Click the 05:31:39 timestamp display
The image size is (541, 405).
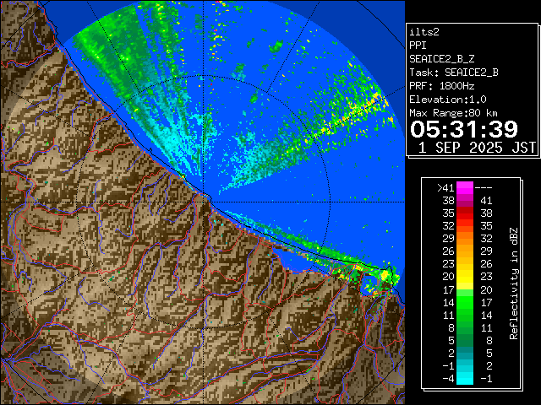tap(463, 129)
